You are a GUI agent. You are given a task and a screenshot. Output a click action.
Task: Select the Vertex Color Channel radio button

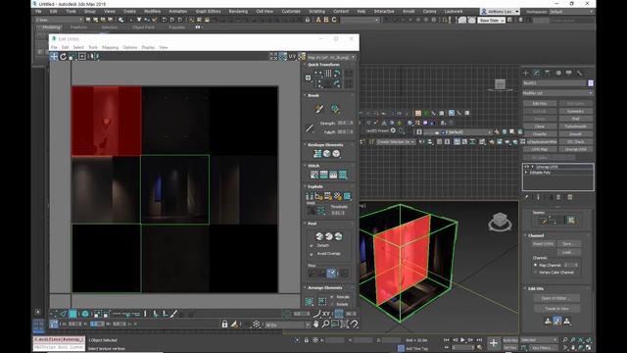pos(536,273)
